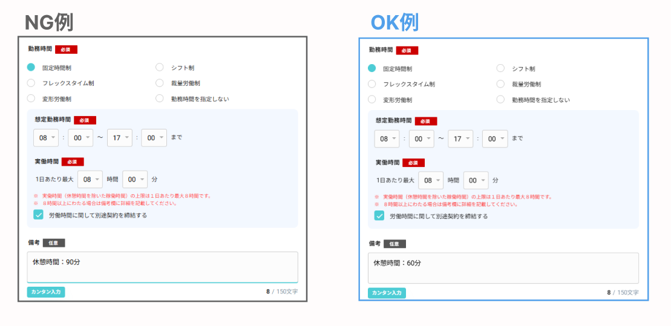Choose 裁量労働制 in OK例 panel

500,84
